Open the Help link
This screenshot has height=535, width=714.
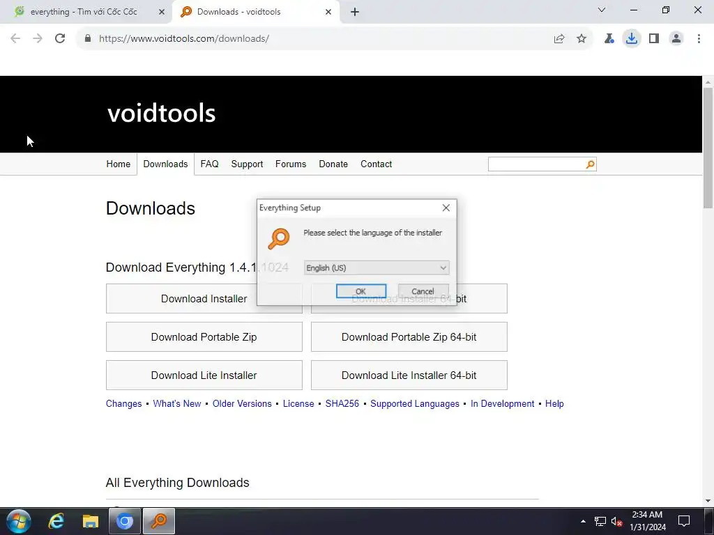554,403
